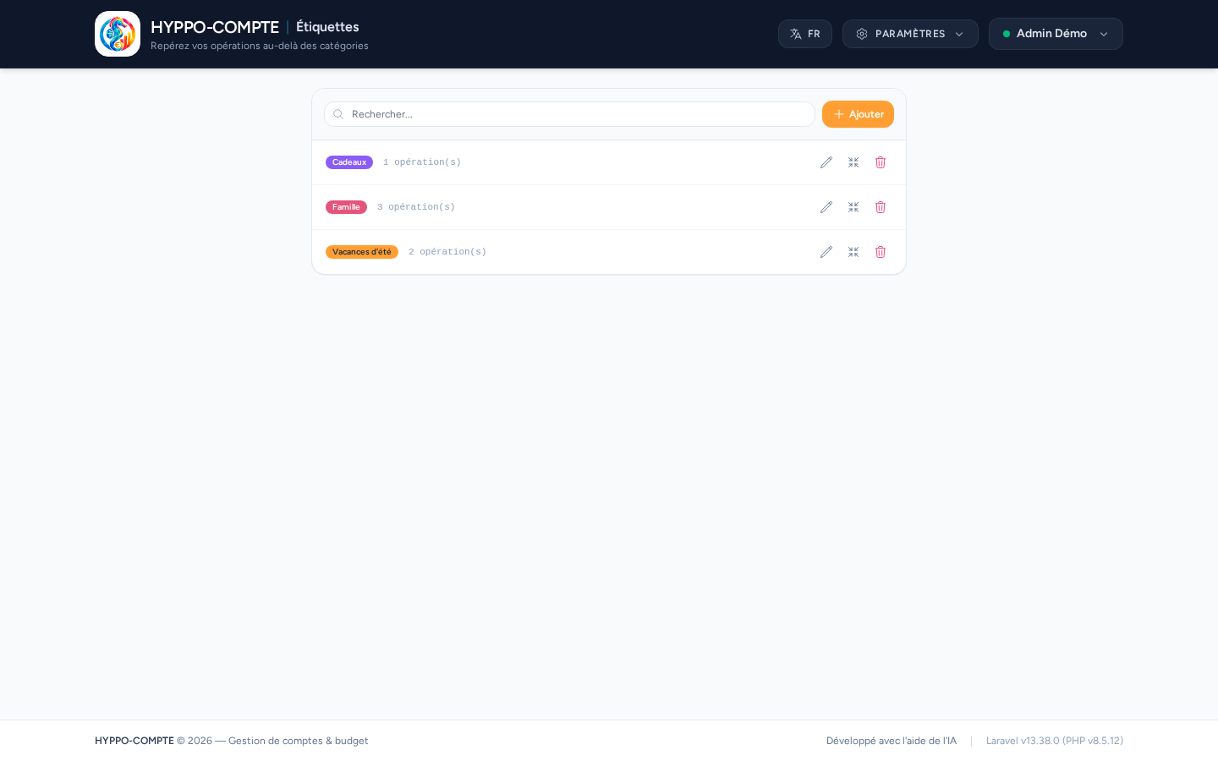Click the purple Cadeaux label badge

(349, 162)
